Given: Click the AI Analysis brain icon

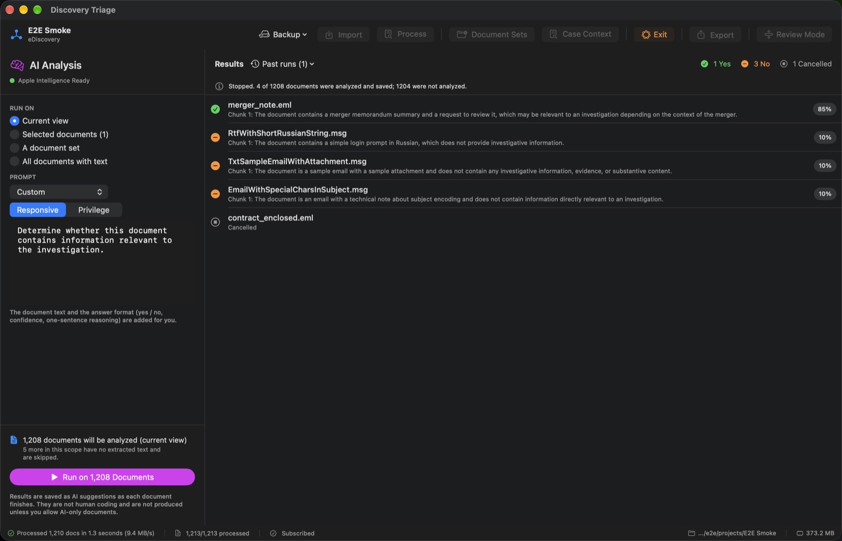Looking at the screenshot, I should pyautogui.click(x=17, y=65).
